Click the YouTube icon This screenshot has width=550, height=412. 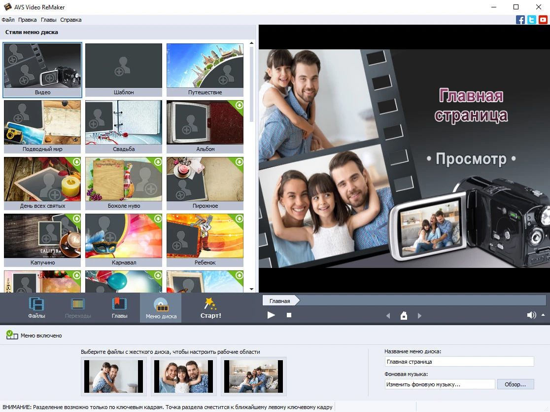pyautogui.click(x=543, y=20)
